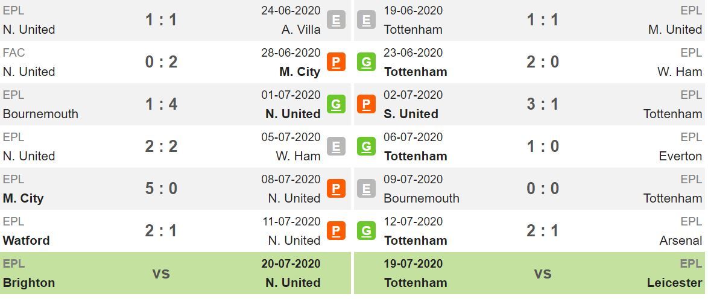Screen dimensions: 708x299
Task: Click the bold Watford team name
Action: click(26, 241)
